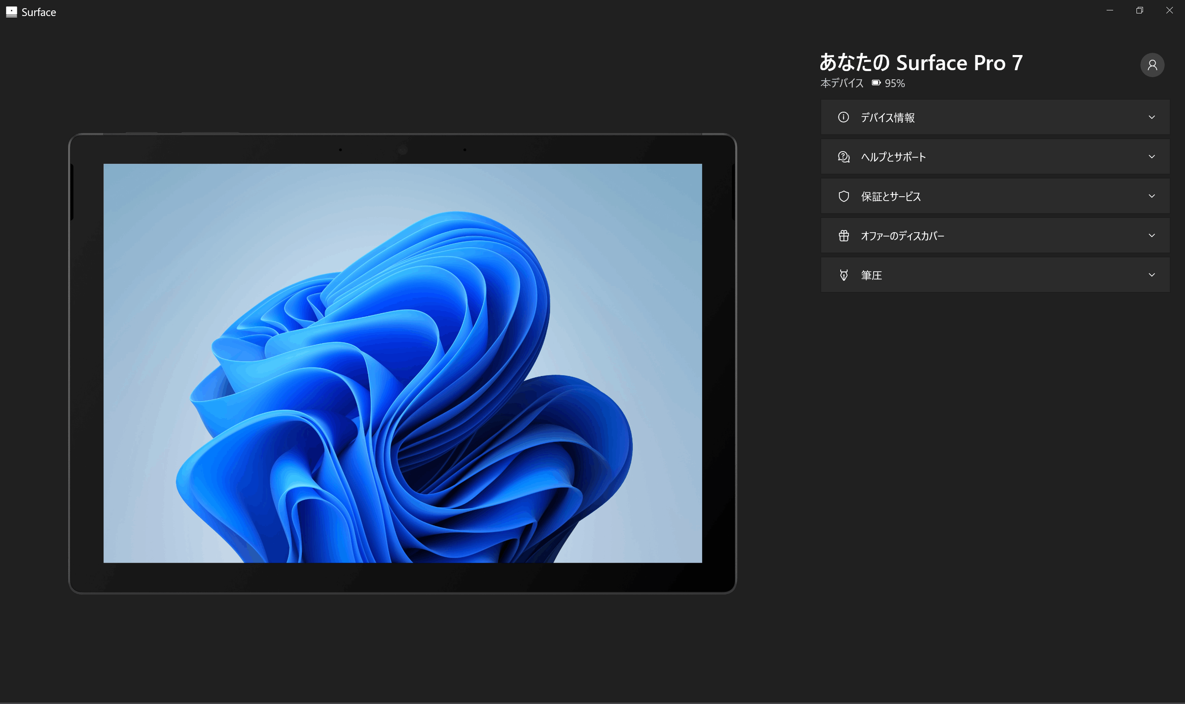This screenshot has height=704, width=1185.
Task: Close the Surface app window
Action: (x=1169, y=10)
